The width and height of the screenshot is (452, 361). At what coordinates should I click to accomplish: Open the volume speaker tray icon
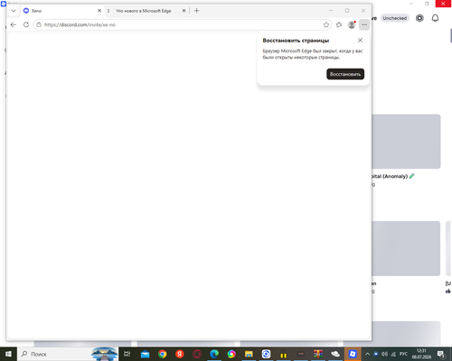pyautogui.click(x=384, y=354)
